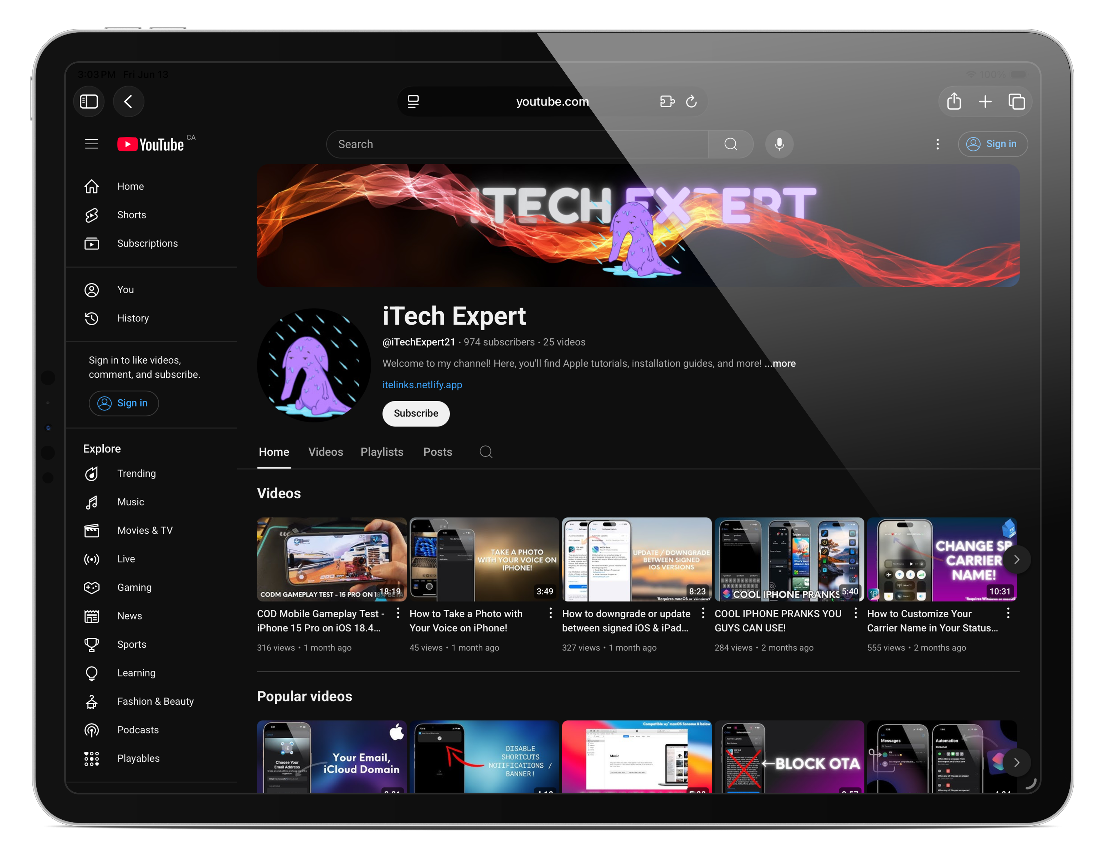The height and width of the screenshot is (855, 1105).
Task: Open page menu icon in address bar
Action: coord(413,102)
